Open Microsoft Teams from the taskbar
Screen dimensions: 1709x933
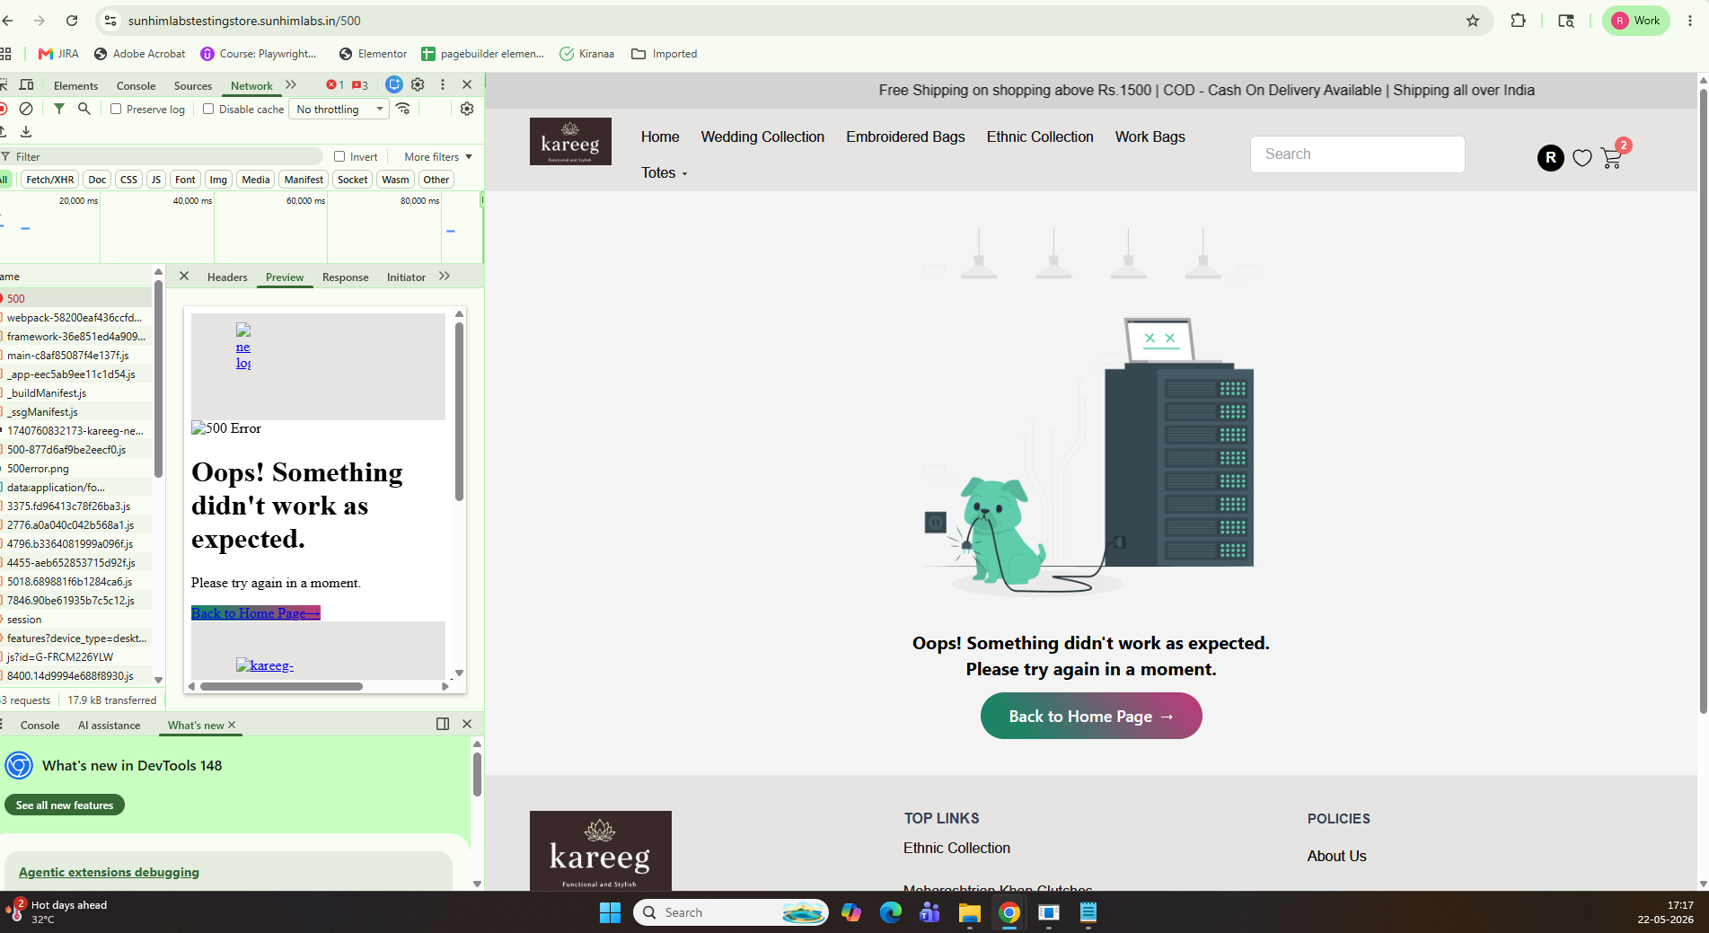pyautogui.click(x=929, y=912)
